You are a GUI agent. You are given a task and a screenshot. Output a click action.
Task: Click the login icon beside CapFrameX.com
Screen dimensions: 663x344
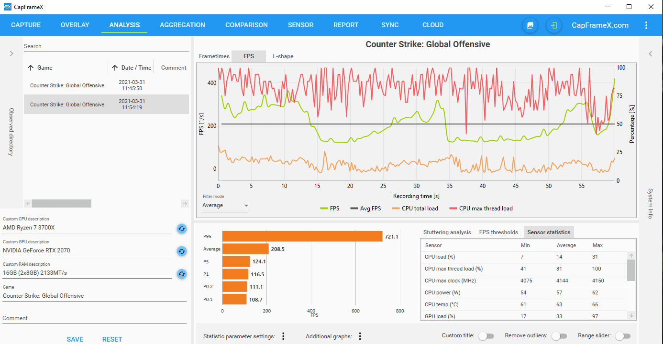[x=554, y=25]
